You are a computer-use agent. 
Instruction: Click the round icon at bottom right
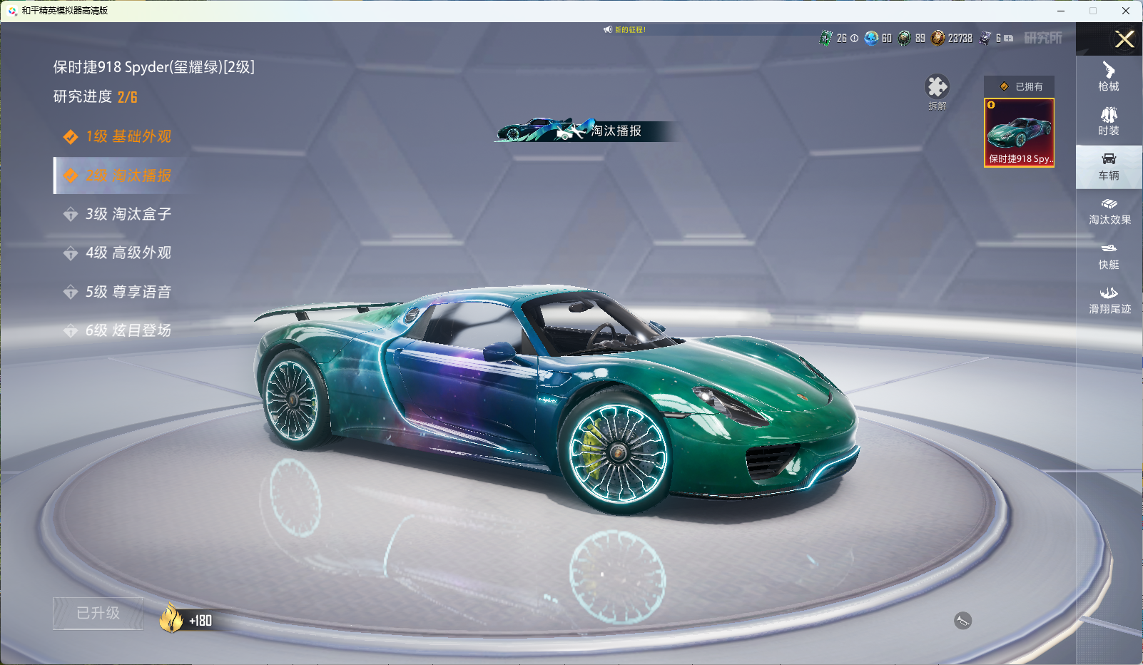tap(962, 621)
